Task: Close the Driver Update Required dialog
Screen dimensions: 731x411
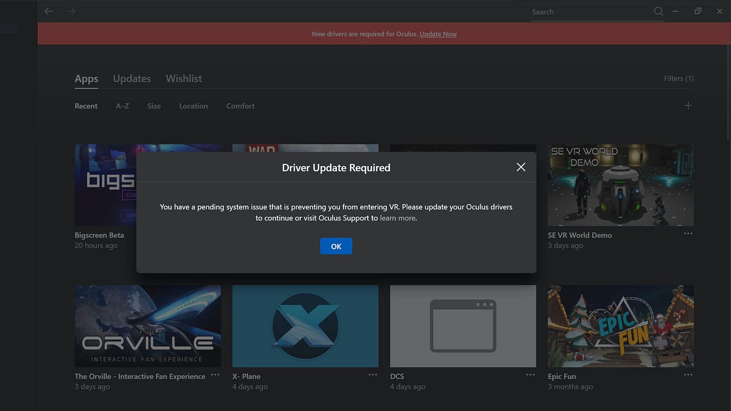Action: pos(521,167)
